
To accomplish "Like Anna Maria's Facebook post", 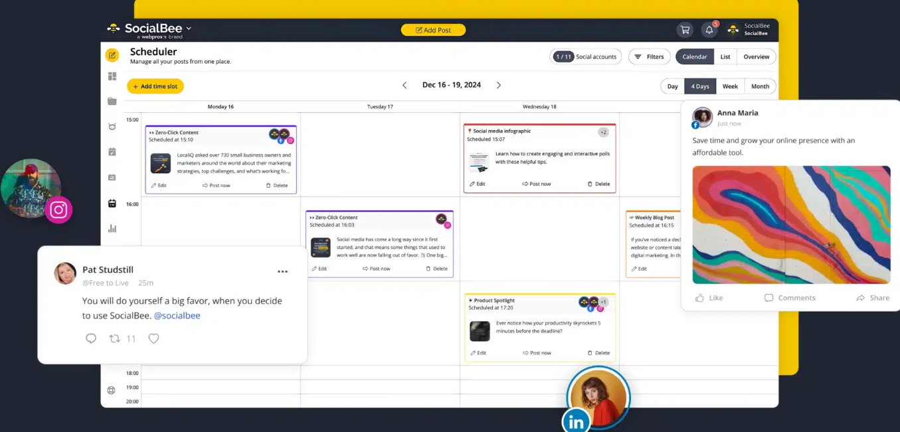I will tap(709, 298).
